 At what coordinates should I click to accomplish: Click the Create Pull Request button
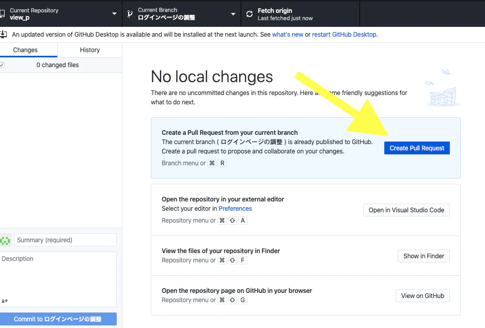click(x=417, y=148)
